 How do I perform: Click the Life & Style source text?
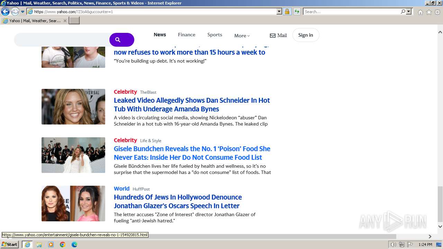151,140
